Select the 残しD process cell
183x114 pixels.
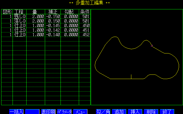pos(20,16)
